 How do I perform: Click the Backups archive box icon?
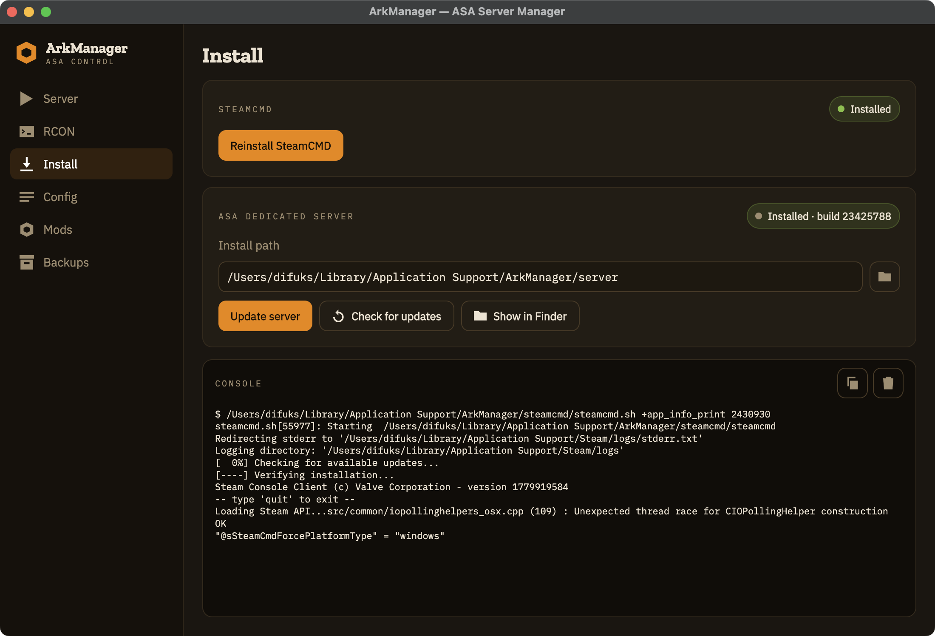click(27, 262)
